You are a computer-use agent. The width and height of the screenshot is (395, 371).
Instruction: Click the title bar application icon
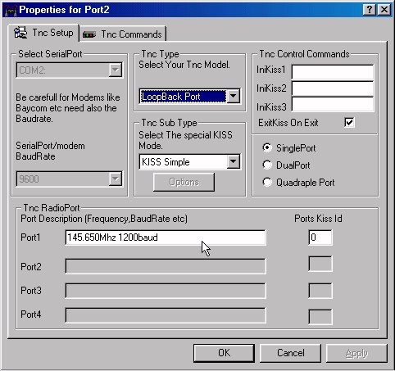11,10
